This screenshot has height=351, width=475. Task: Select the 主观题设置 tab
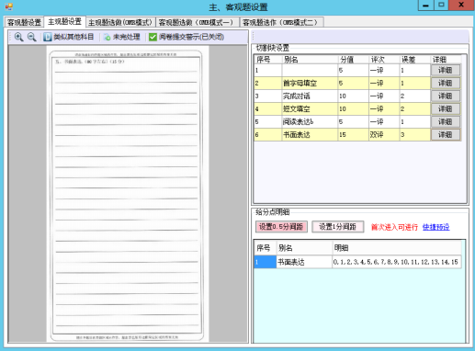(65, 21)
